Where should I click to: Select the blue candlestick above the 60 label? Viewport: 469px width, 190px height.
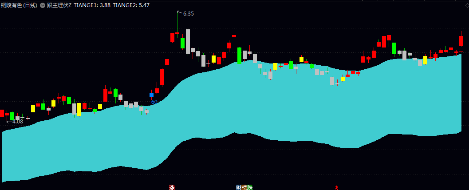click(x=152, y=95)
